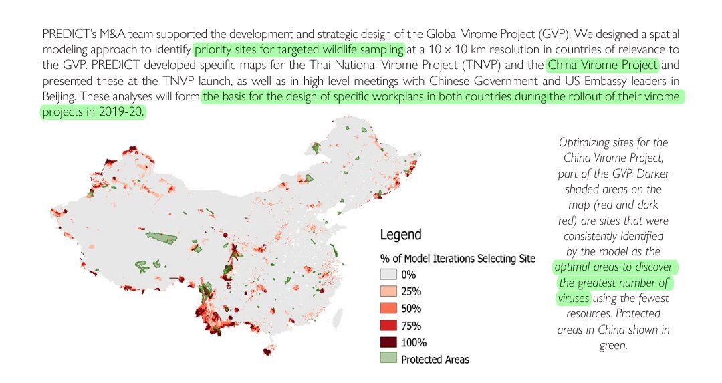Image resolution: width=722 pixels, height=383 pixels.
Task: Click the word 'green.' ending the caption
Action: point(613,346)
